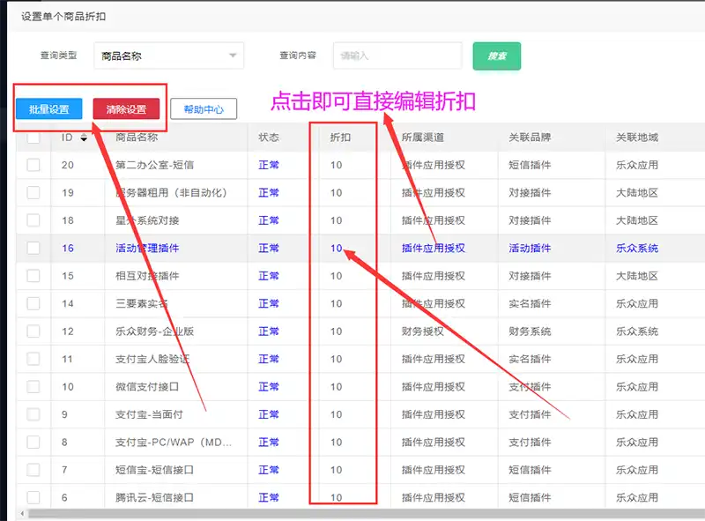The image size is (705, 521).
Task: Click the 状态 column header
Action: click(269, 138)
